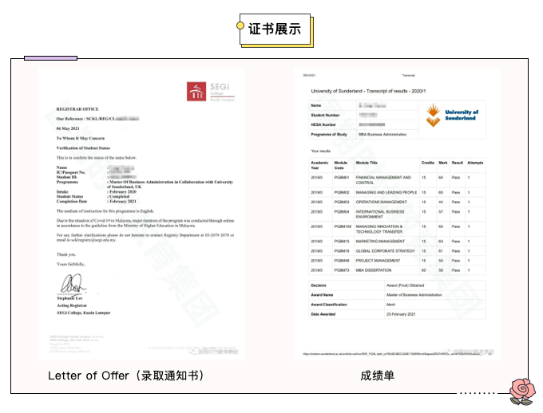Click the name Stephanie Lee
Image resolution: width=543 pixels, height=413 pixels.
(69, 298)
